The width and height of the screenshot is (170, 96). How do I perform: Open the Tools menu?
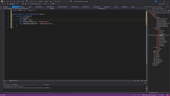tap(36, 1)
